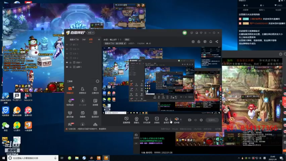Image resolution: width=286 pixels, height=161 pixels.
Task: Switch to the 桌面 scene tab
Action: [91, 39]
